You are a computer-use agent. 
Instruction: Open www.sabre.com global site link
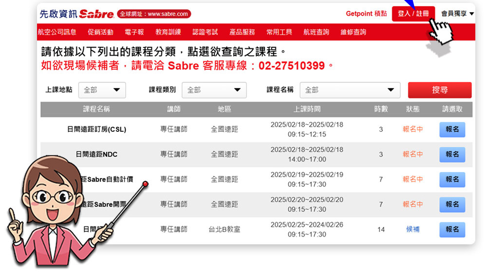[154, 14]
